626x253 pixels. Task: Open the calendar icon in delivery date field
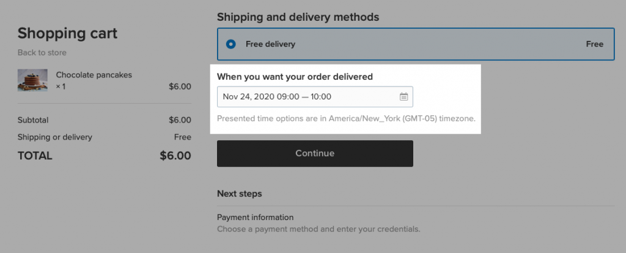[x=403, y=96]
